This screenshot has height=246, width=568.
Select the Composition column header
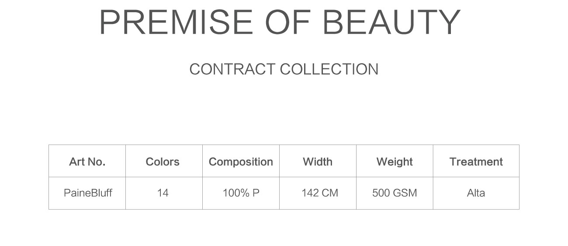(241, 162)
